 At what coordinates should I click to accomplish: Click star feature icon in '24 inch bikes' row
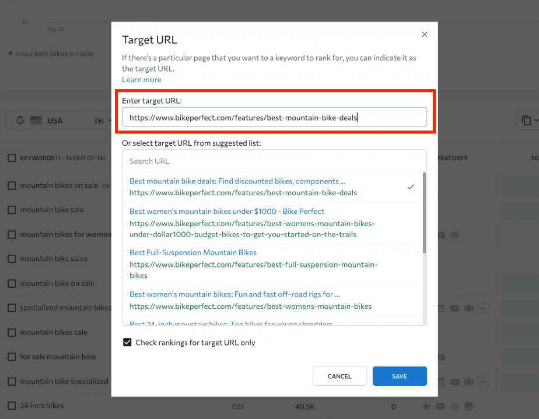tap(426, 407)
